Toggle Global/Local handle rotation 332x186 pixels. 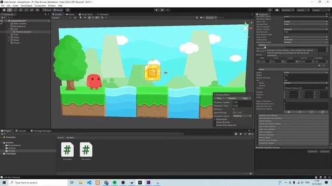[58, 10]
